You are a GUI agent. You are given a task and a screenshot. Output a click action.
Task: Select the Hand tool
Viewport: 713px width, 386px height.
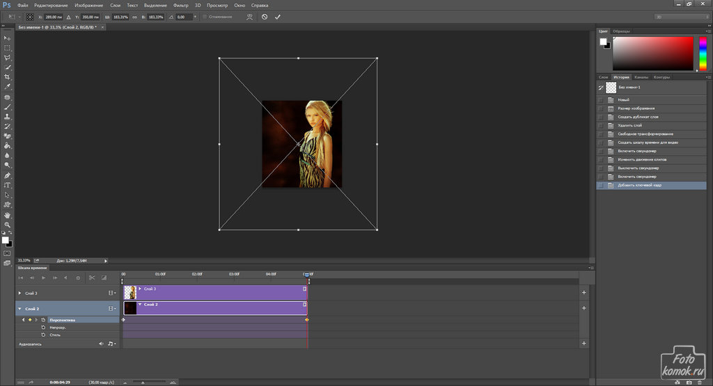[7, 216]
